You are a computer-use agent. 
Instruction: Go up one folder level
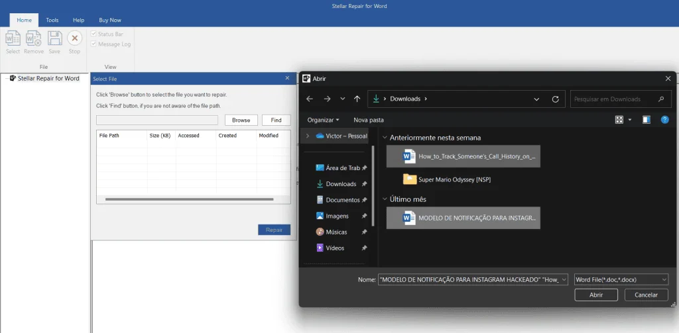(357, 99)
